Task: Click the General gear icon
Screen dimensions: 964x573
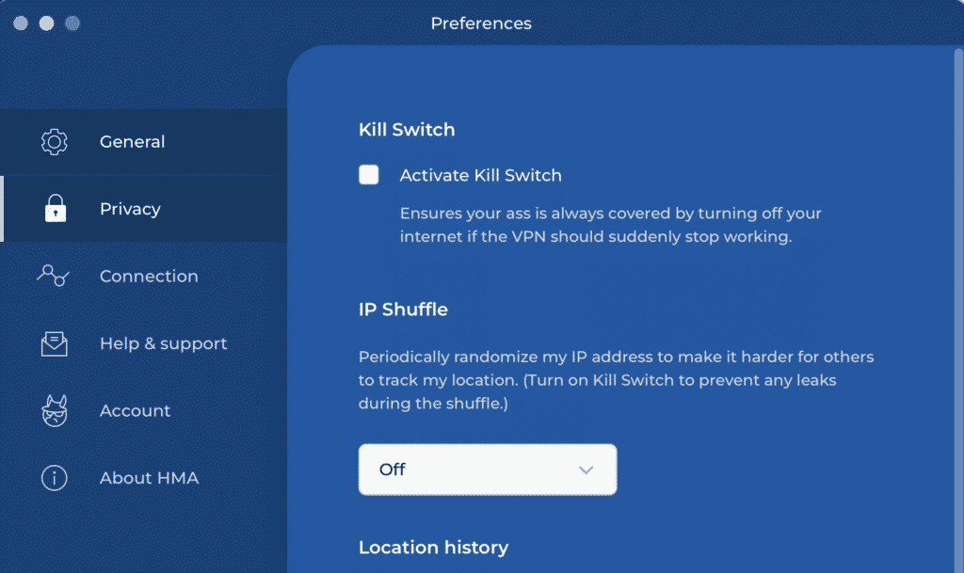Action: [54, 142]
